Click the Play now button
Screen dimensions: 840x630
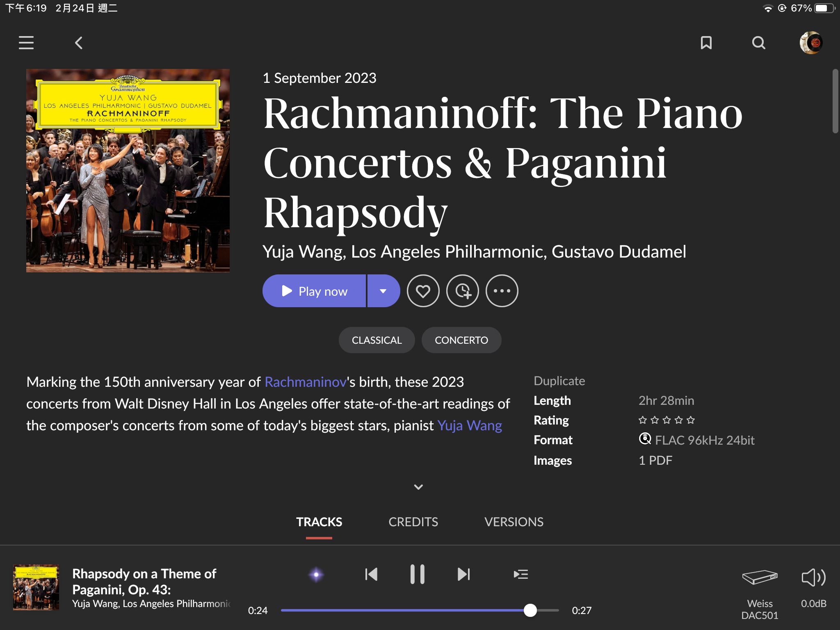tap(314, 291)
